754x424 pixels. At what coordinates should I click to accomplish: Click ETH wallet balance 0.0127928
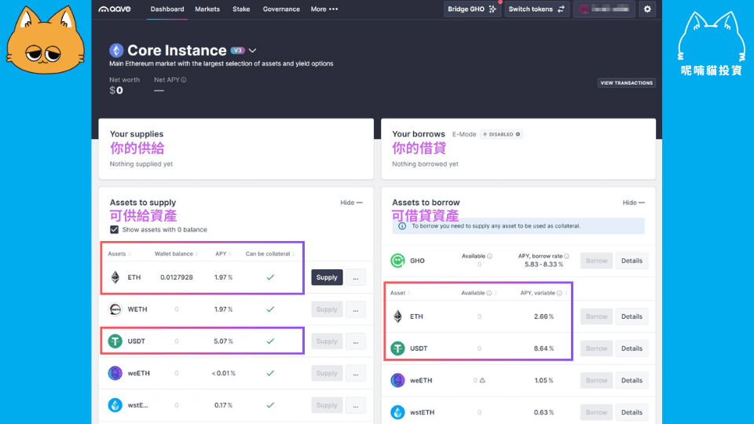[177, 277]
